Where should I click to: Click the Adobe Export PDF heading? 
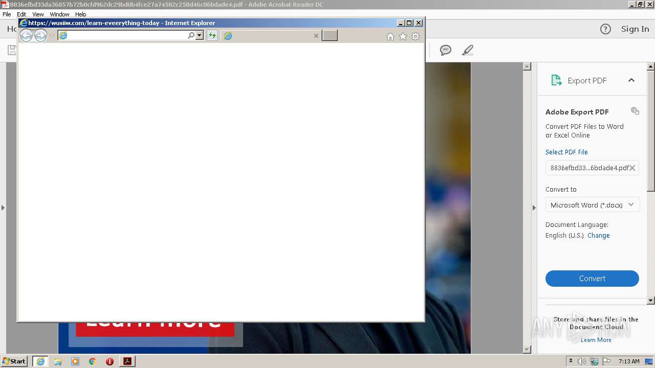(x=577, y=112)
